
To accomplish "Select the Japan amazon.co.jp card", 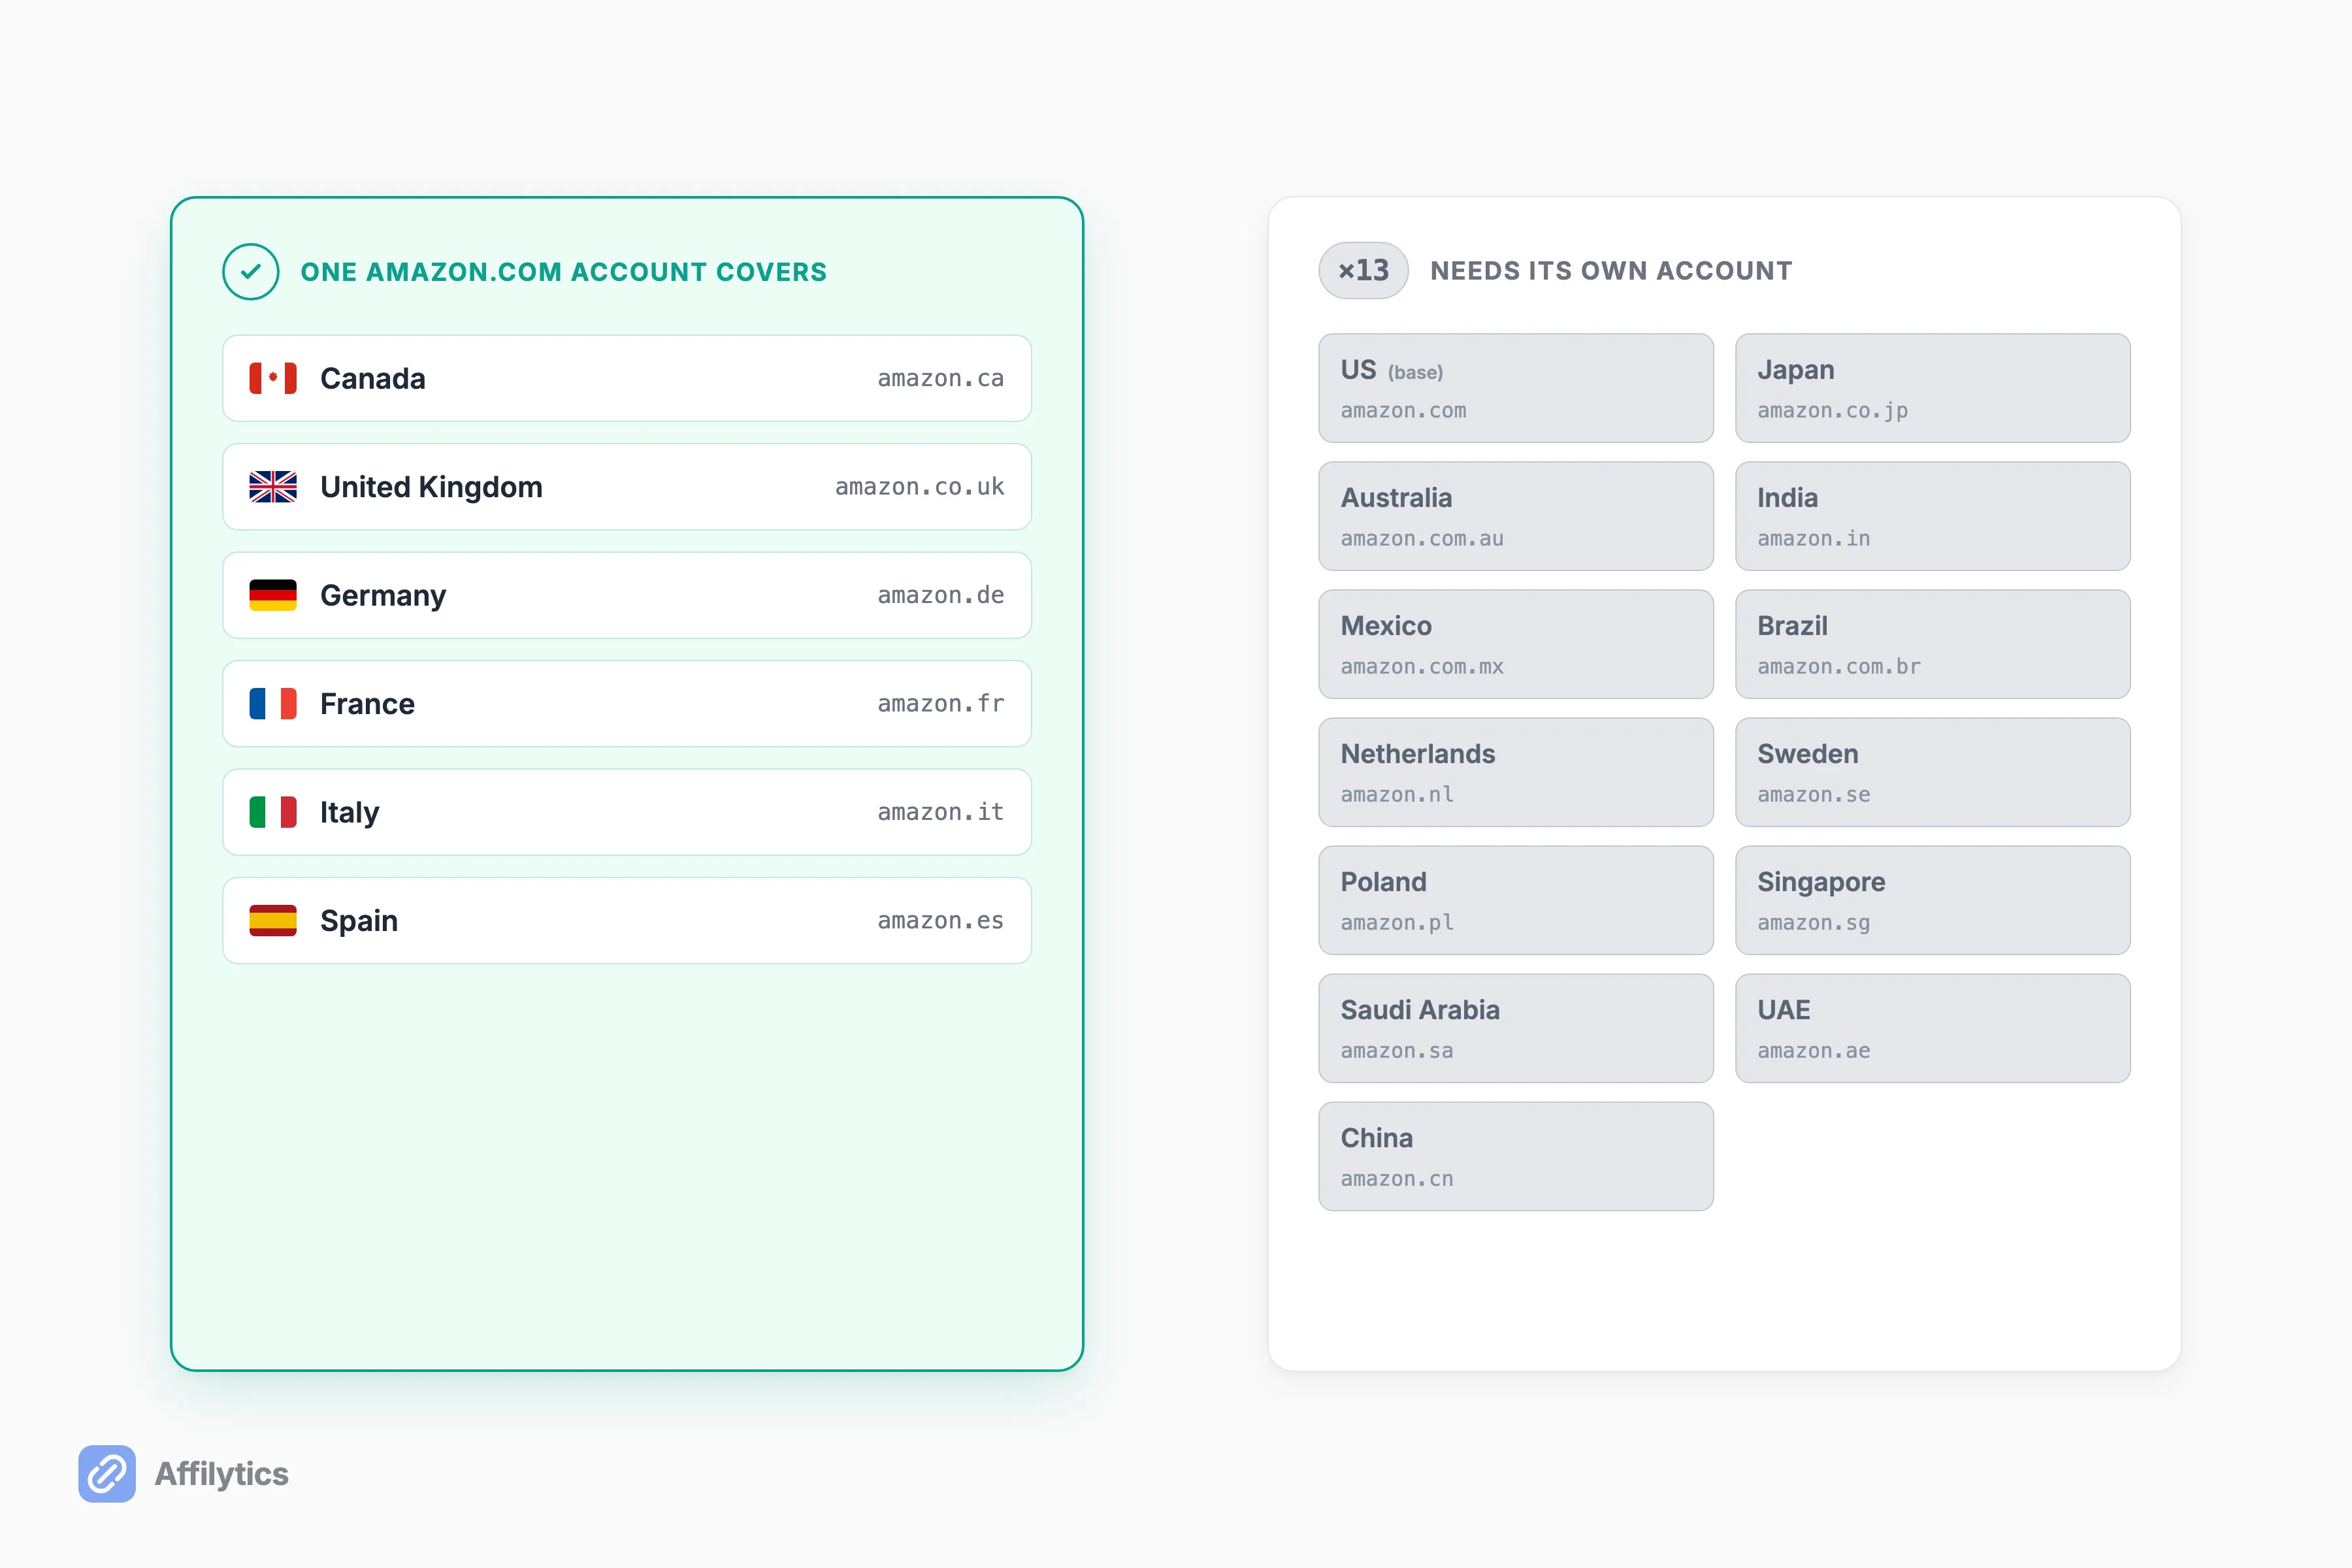I will 1933,388.
